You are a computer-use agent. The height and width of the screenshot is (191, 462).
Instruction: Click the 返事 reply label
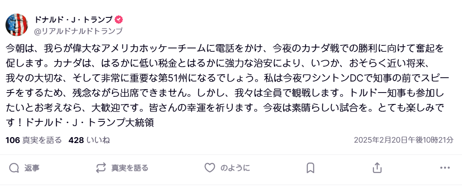[x=32, y=168]
